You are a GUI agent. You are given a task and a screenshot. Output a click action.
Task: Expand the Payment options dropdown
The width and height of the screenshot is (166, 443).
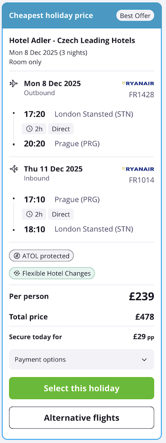pos(81,359)
